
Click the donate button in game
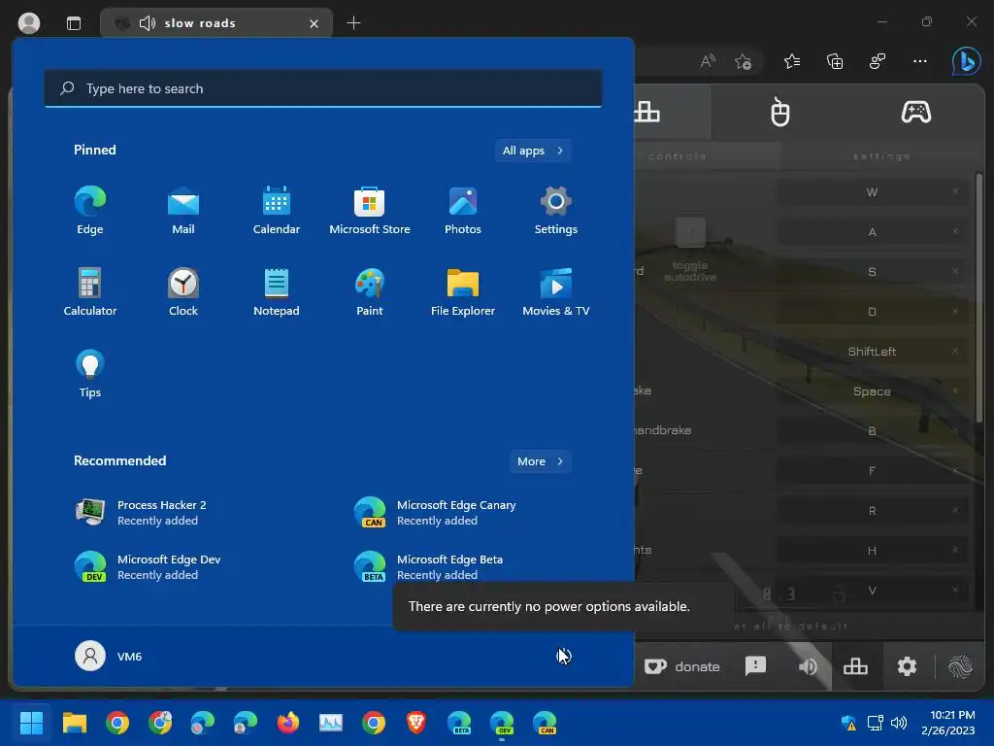tap(682, 666)
